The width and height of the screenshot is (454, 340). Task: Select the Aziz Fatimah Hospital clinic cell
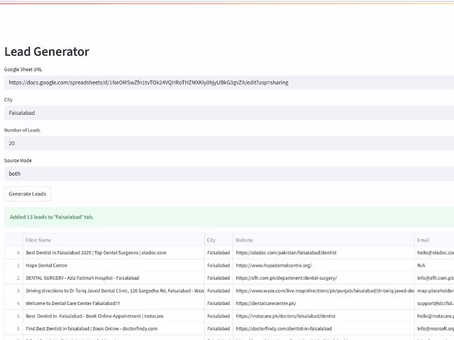point(113,278)
